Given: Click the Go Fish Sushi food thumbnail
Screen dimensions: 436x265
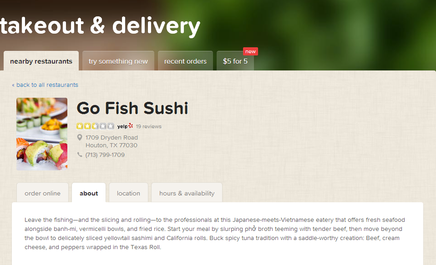Looking at the screenshot, I should pyautogui.click(x=42, y=134).
